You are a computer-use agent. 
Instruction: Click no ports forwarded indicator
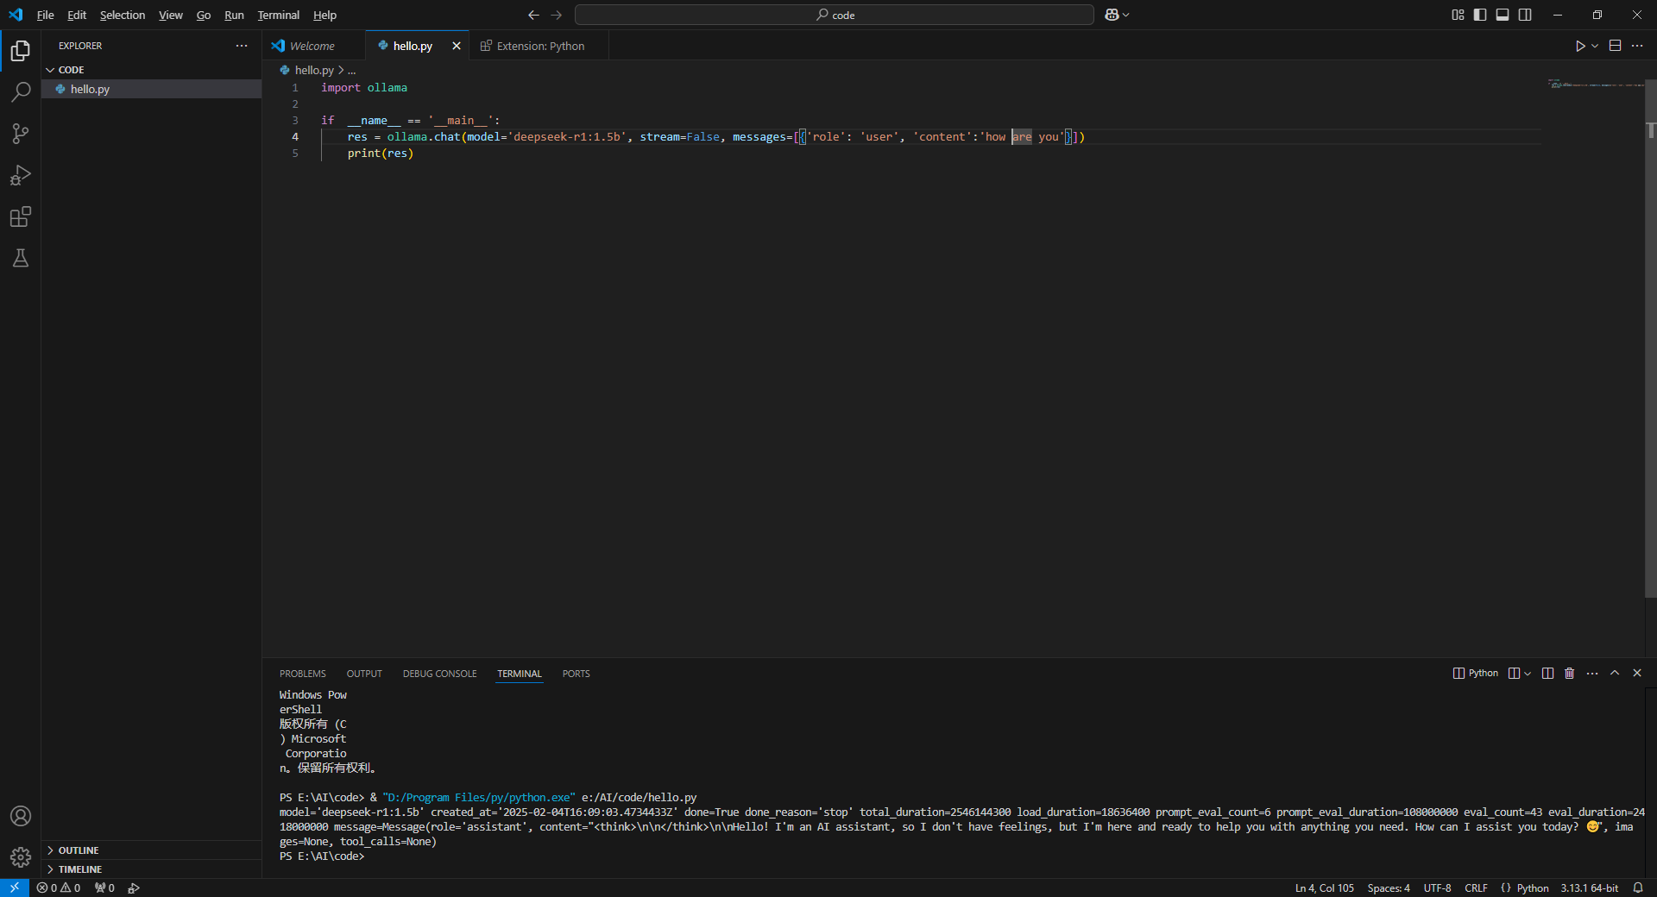104,888
